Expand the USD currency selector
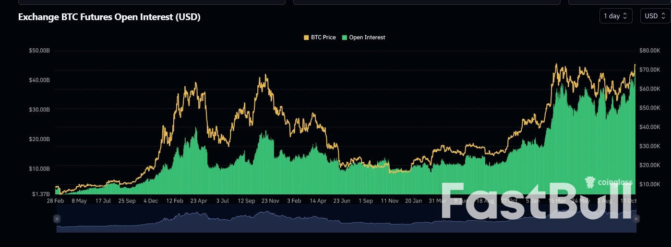 click(655, 16)
